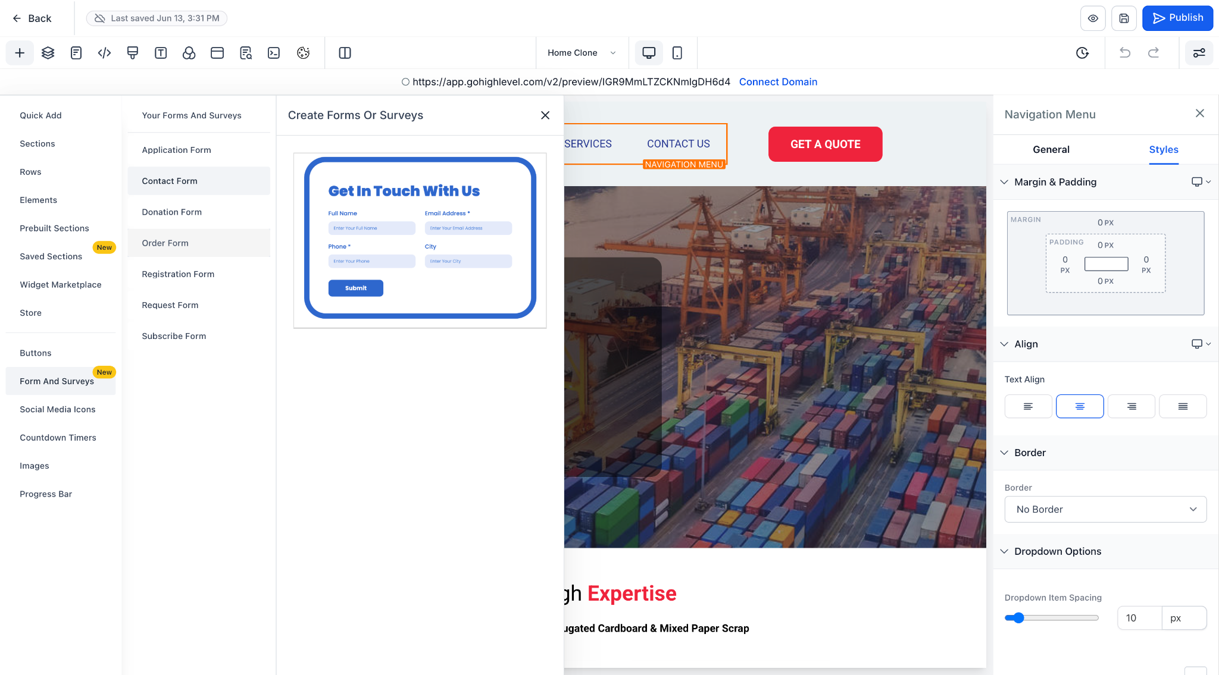
Task: Open the custom code icon
Action: (x=104, y=53)
